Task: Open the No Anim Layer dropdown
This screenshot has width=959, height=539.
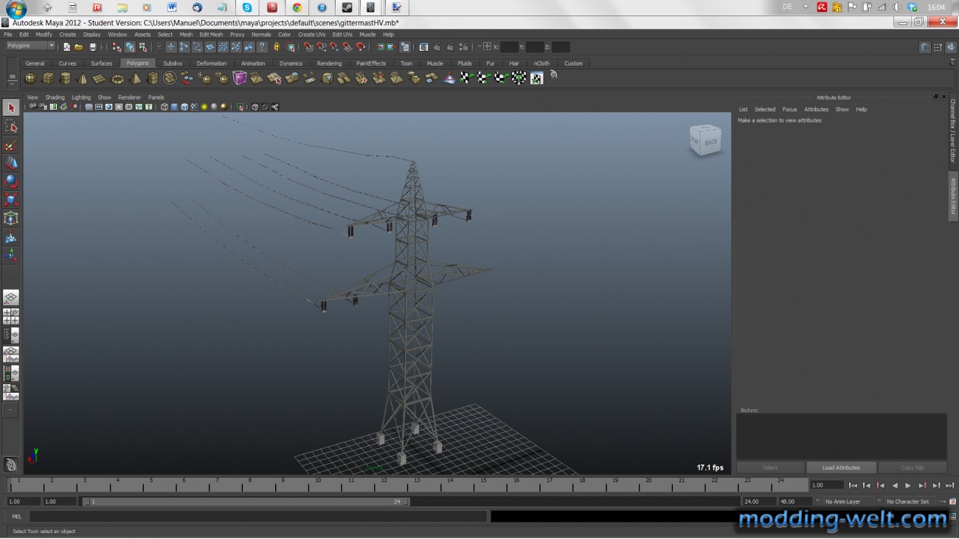Action: (x=848, y=501)
